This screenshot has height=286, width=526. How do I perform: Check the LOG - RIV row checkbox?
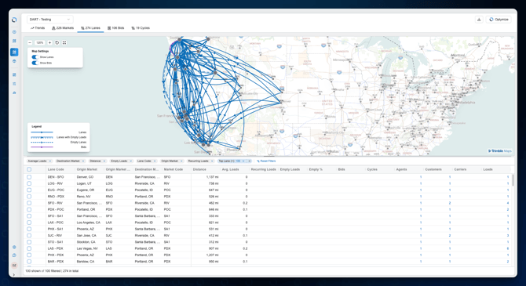point(29,183)
